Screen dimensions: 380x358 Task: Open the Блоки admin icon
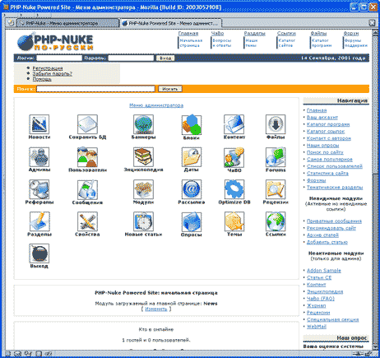tap(192, 124)
